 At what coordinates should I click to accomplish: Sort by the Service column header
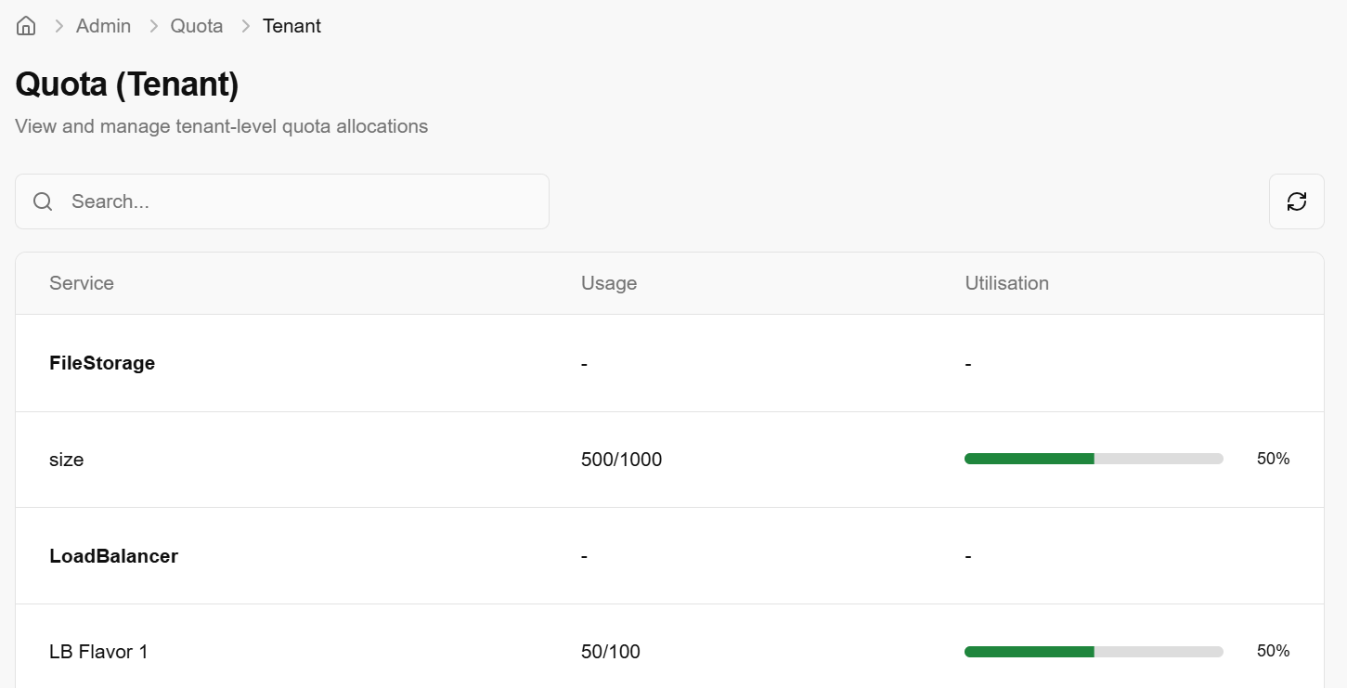(82, 283)
